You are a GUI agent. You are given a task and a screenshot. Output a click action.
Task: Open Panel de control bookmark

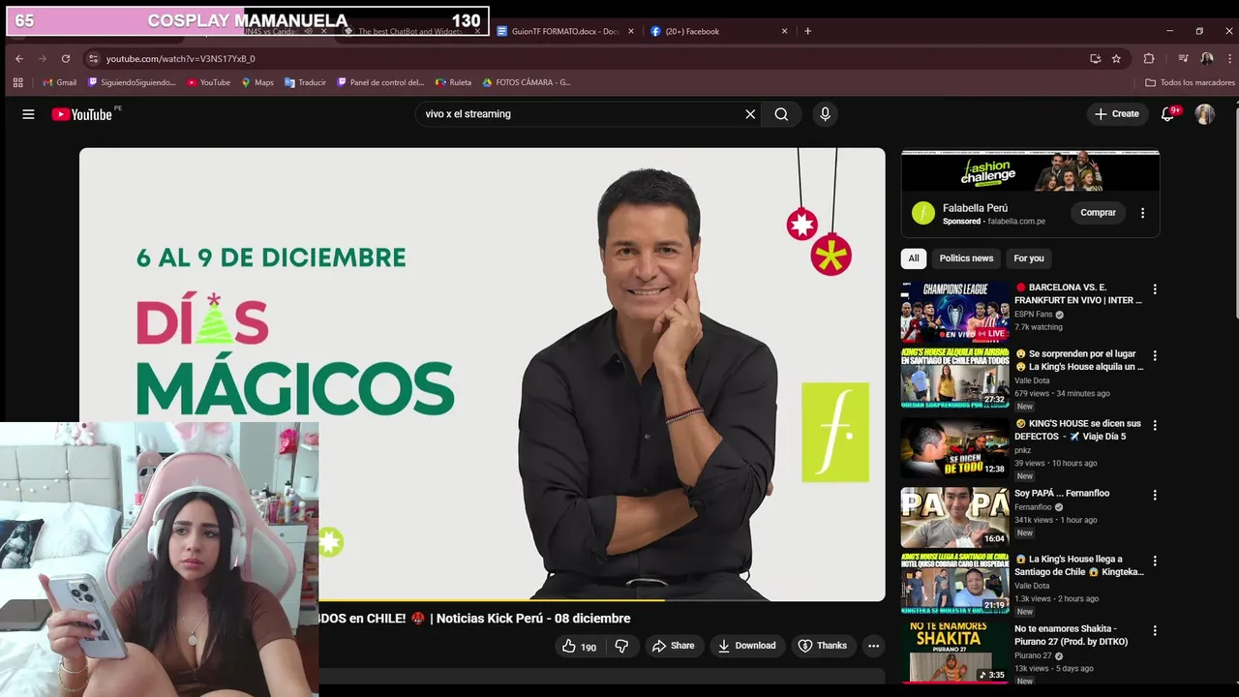click(x=380, y=82)
